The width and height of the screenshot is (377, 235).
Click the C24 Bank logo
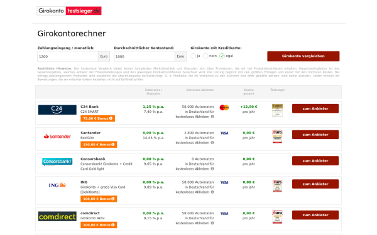click(x=57, y=110)
